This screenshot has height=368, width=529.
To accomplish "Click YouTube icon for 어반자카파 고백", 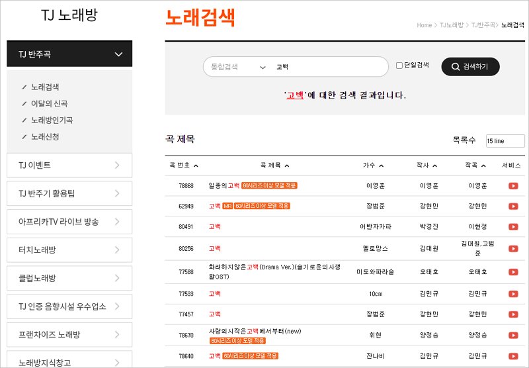I will 512,226.
